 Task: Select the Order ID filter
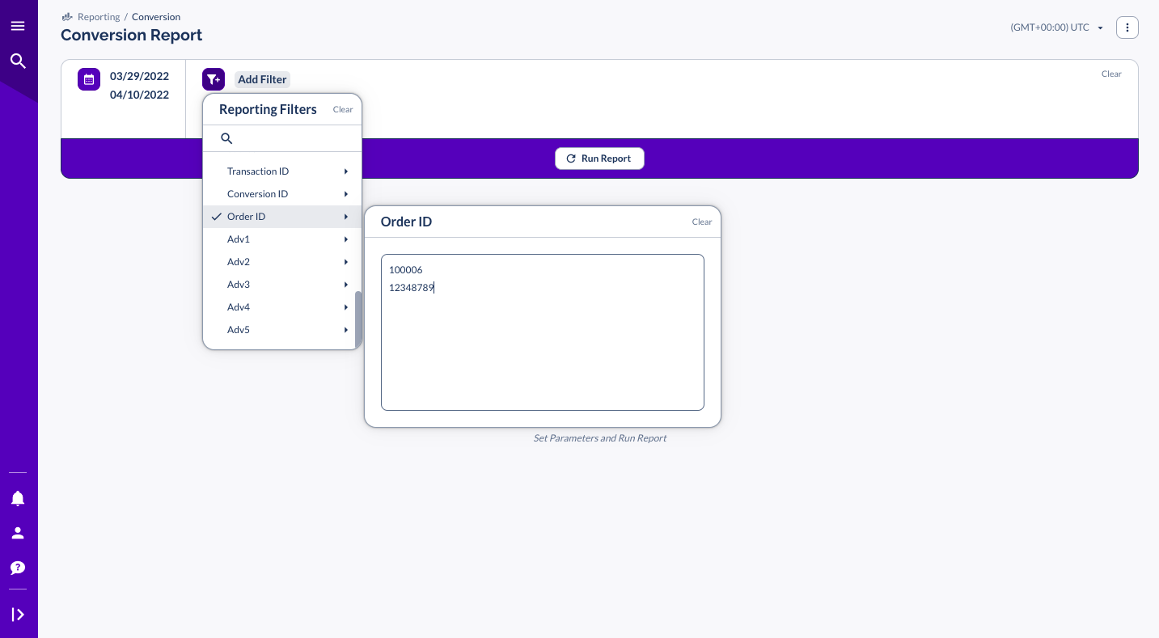tap(281, 217)
